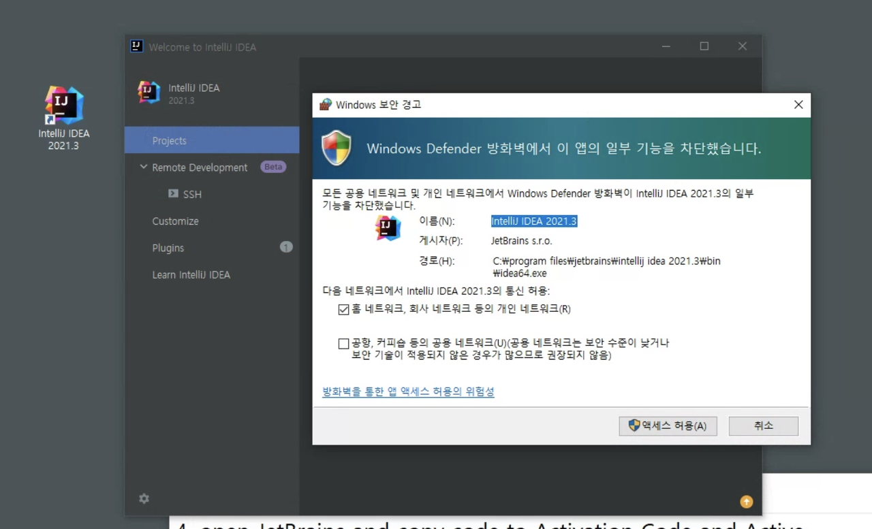Open the firewall risk information link

[x=408, y=391]
